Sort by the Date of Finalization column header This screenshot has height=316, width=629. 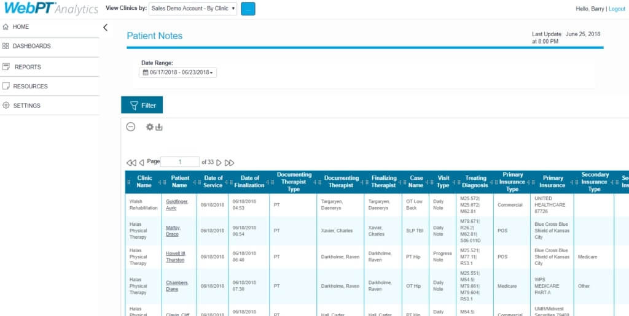[249, 182]
